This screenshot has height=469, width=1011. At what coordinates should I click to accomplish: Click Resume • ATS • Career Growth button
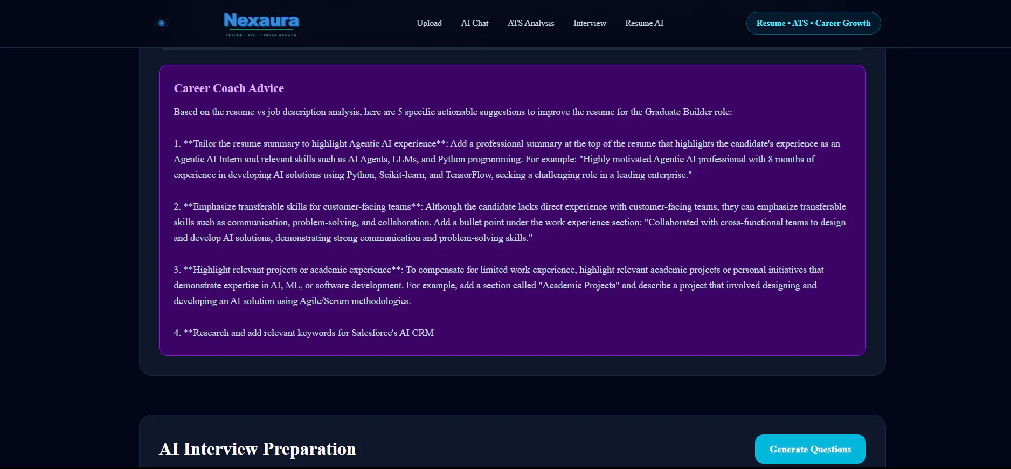813,23
